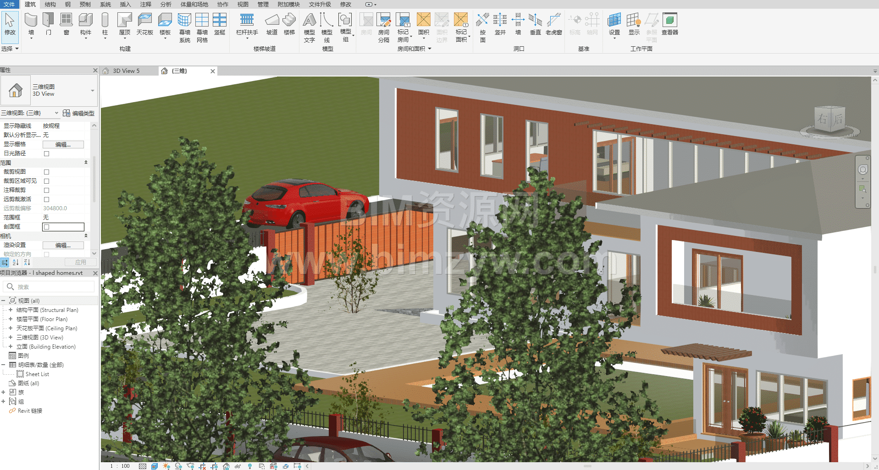Image resolution: width=879 pixels, height=470 pixels.
Task: Check the 远剪裁激活 option
Action: (46, 199)
